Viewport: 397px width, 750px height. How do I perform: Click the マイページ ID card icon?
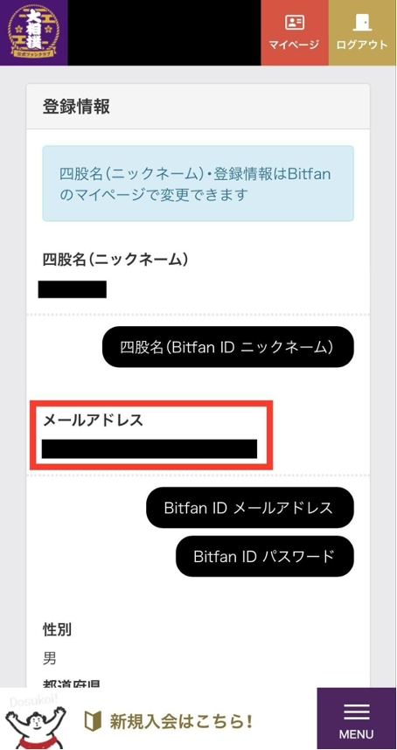tap(295, 23)
